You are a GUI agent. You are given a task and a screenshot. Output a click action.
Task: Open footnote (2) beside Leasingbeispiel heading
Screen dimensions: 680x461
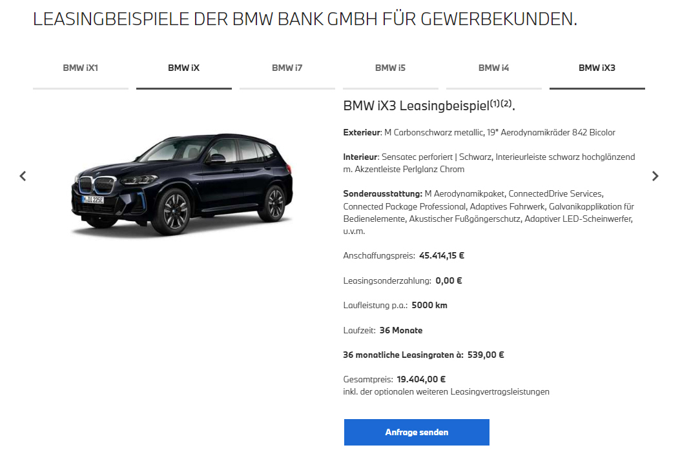tap(506, 103)
